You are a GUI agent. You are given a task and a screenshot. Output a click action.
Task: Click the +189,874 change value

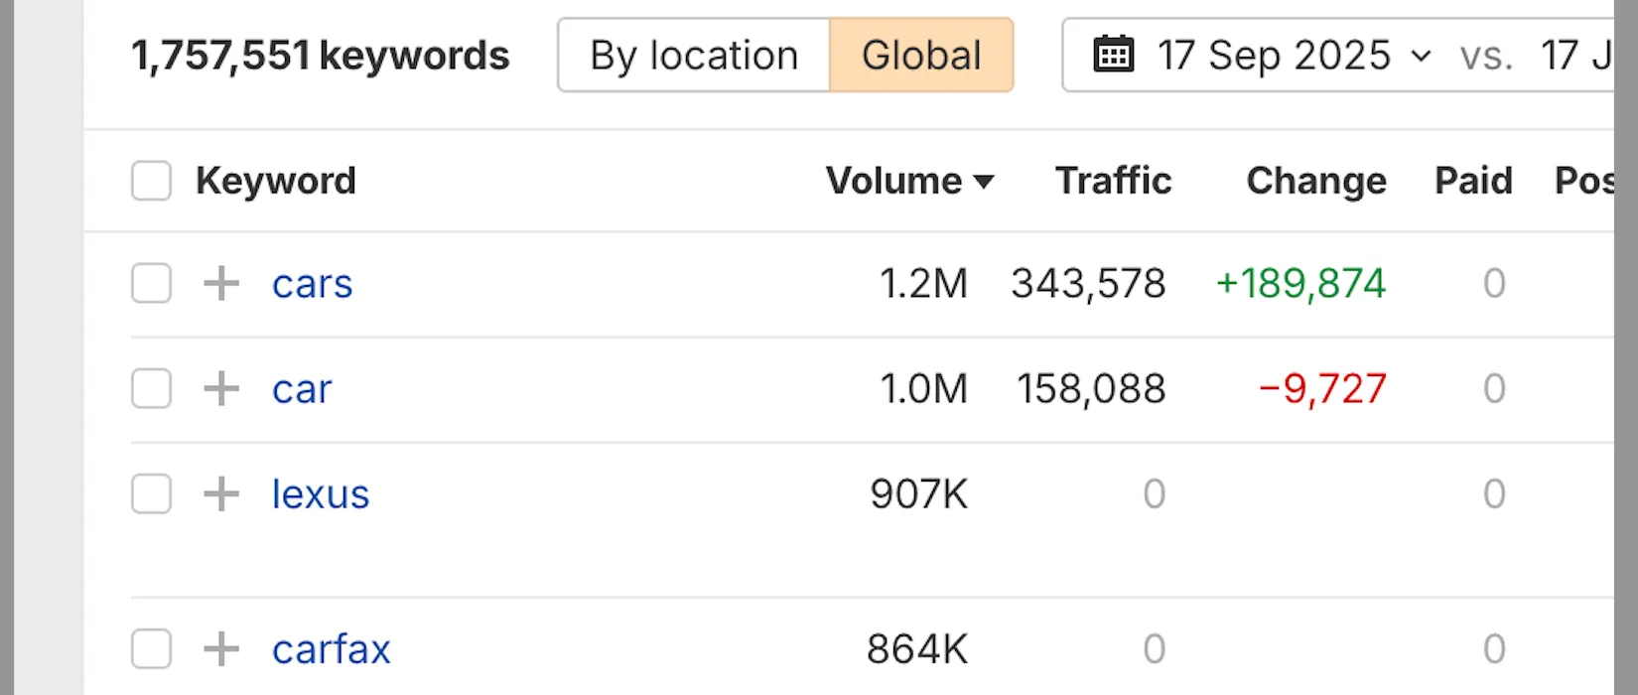click(1300, 284)
